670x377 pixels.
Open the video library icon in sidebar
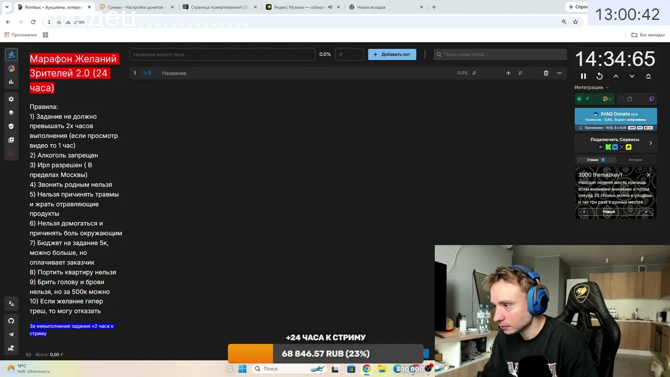click(x=11, y=140)
